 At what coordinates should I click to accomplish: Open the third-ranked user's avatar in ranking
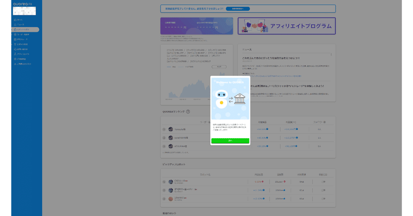(171, 146)
